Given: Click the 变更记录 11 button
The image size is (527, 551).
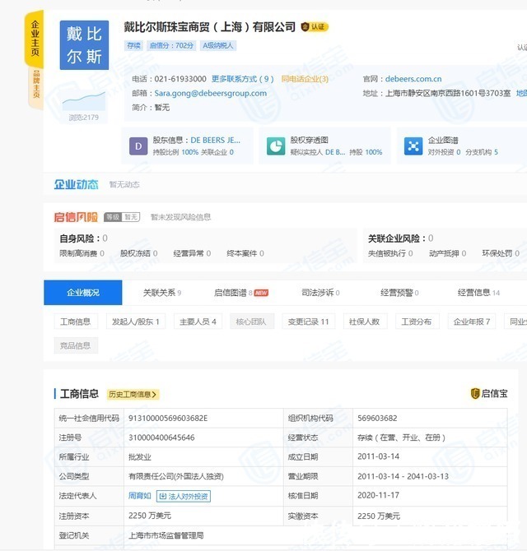Looking at the screenshot, I should point(308,322).
